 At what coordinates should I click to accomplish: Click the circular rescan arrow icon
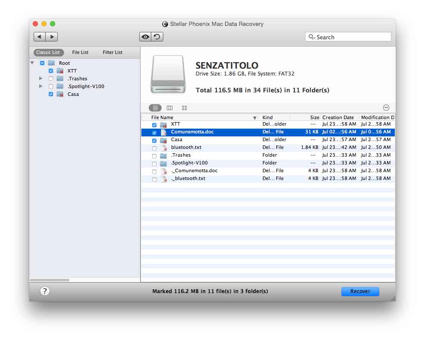[x=157, y=37]
